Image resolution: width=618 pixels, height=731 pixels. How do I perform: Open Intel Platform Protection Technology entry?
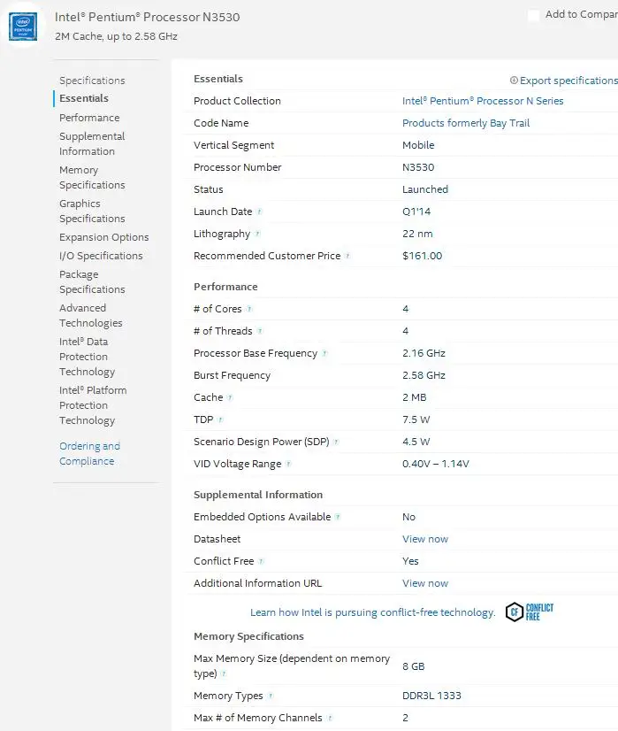point(93,405)
